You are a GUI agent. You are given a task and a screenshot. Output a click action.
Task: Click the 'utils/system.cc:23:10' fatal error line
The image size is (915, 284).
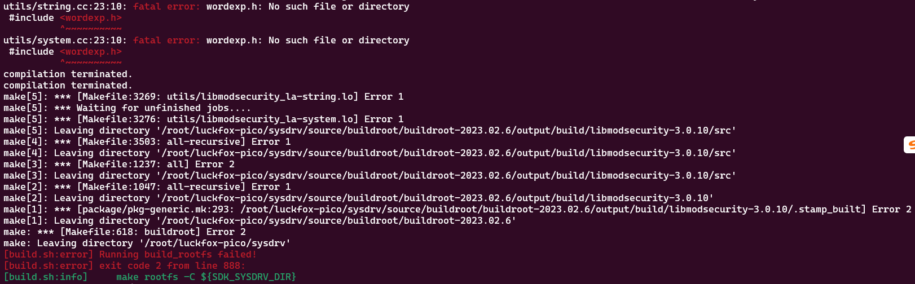pyautogui.click(x=206, y=41)
